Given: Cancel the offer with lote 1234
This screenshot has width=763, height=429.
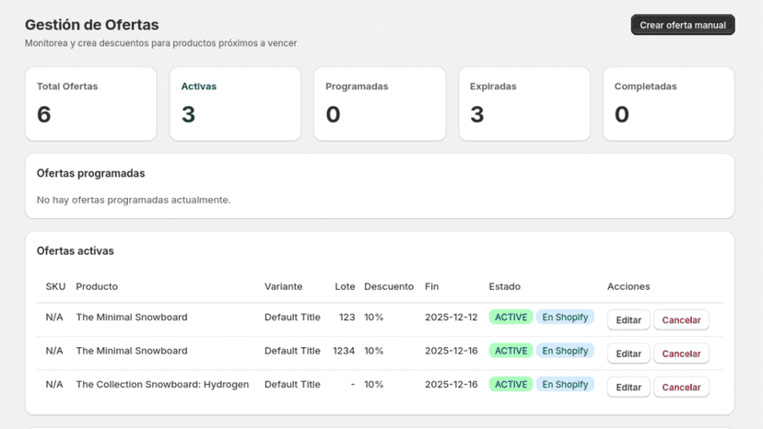Looking at the screenshot, I should tap(681, 354).
